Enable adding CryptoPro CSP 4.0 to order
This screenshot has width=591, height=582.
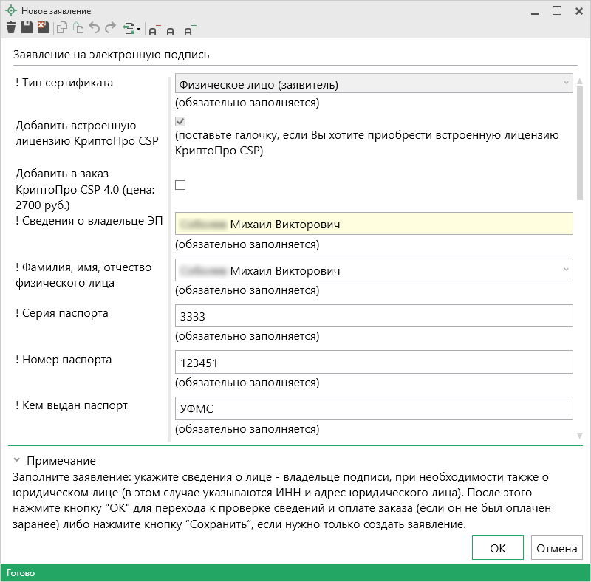[180, 185]
